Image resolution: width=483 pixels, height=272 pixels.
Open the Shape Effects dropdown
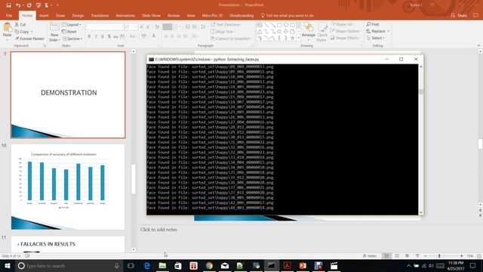point(346,38)
